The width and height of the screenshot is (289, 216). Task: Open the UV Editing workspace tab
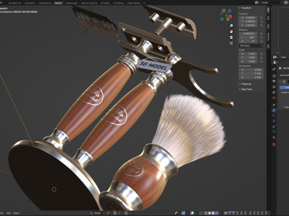(119, 3)
